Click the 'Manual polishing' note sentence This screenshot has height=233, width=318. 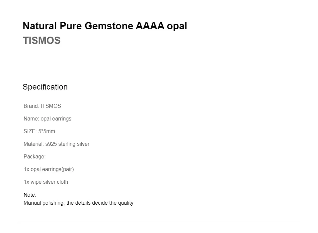pos(78,203)
